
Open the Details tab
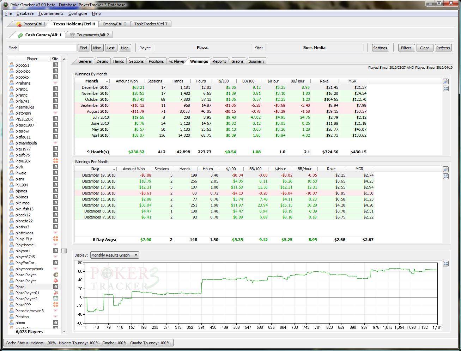coord(102,61)
